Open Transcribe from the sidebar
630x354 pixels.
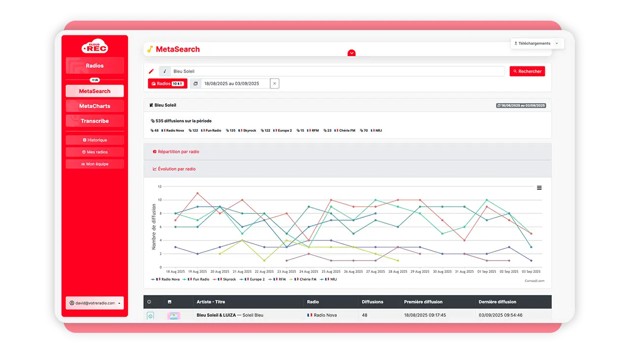tap(94, 121)
